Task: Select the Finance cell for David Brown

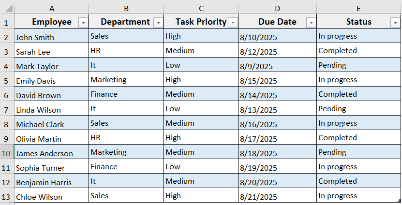Action: pos(126,94)
